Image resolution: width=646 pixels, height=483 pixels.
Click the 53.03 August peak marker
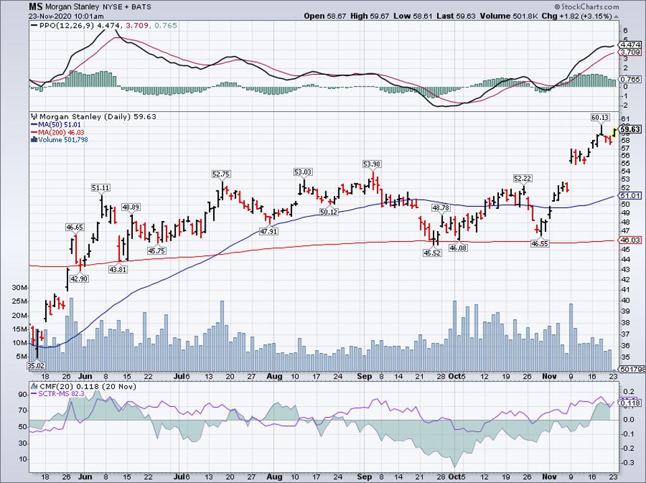click(x=303, y=172)
